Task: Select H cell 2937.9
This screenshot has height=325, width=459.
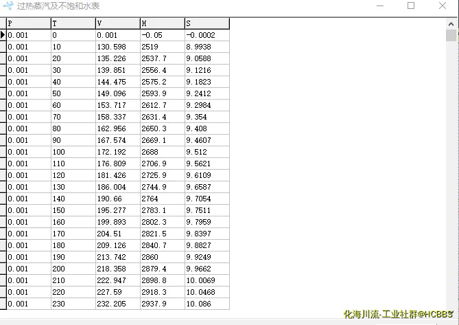Action: pyautogui.click(x=163, y=304)
